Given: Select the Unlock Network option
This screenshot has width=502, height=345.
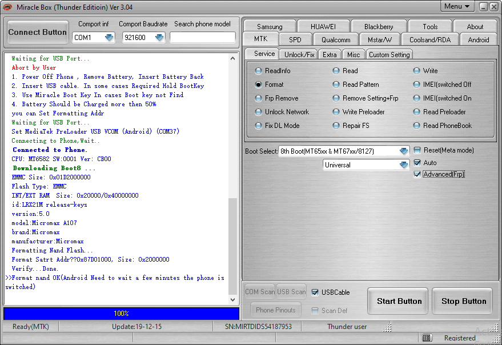Looking at the screenshot, I should [259, 112].
